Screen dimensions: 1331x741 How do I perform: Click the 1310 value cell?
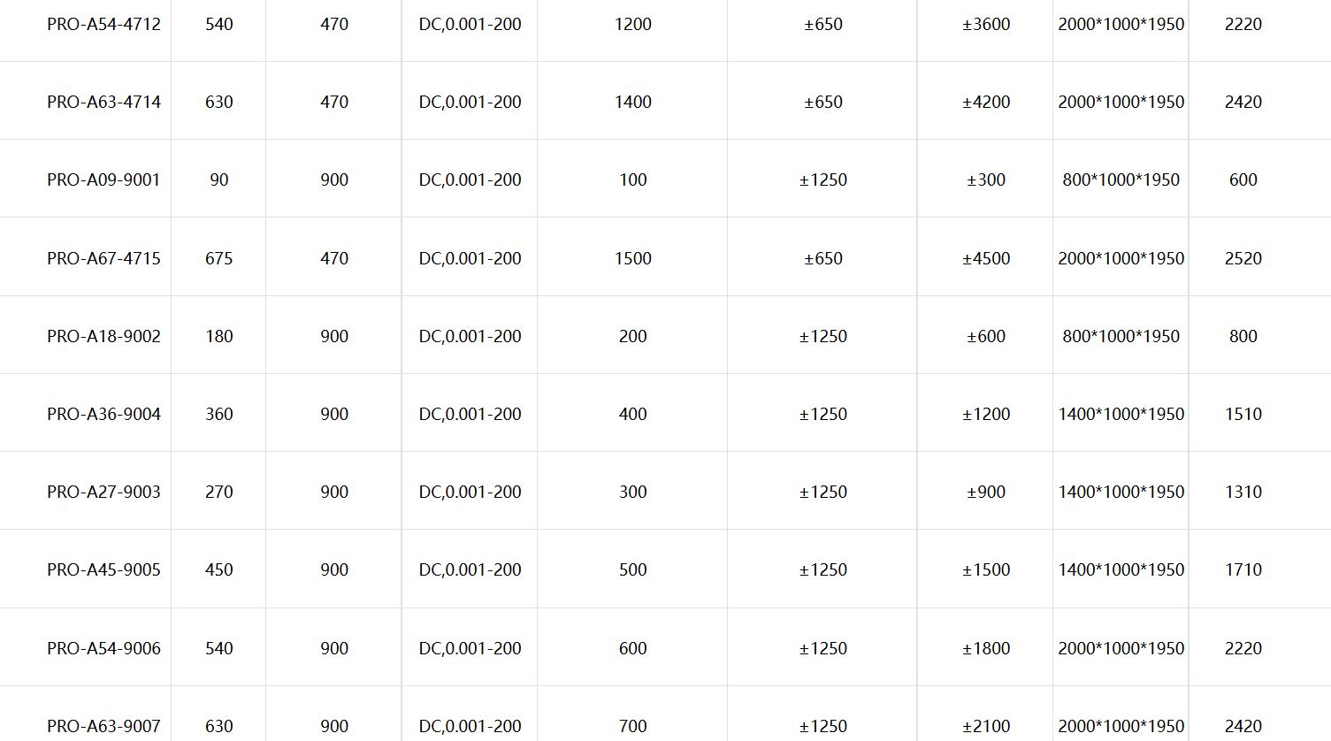[1243, 493]
